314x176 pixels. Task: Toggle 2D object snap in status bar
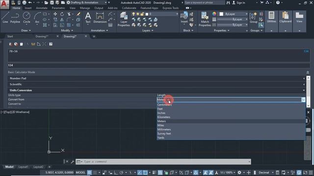click(145, 173)
